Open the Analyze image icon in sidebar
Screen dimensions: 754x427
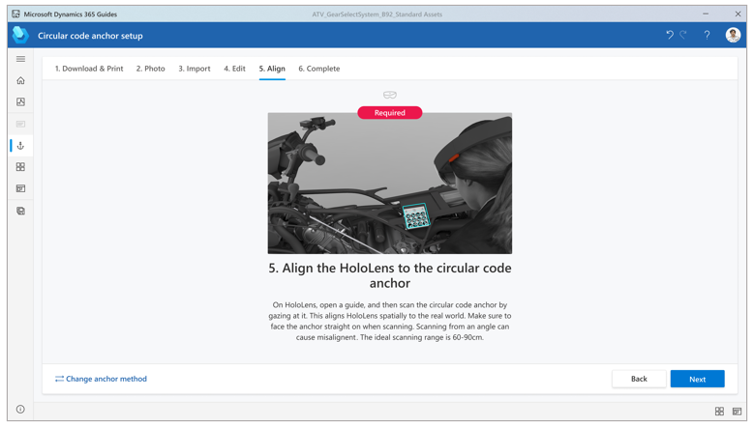coord(20,101)
